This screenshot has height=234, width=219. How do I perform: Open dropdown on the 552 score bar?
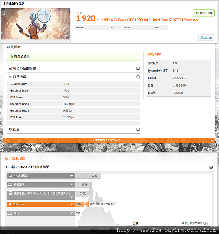(x=72, y=213)
